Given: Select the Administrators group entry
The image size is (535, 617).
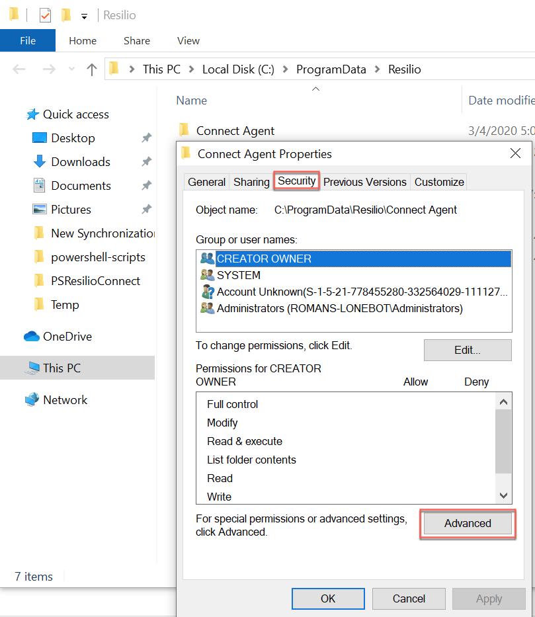Looking at the screenshot, I should pos(339,308).
